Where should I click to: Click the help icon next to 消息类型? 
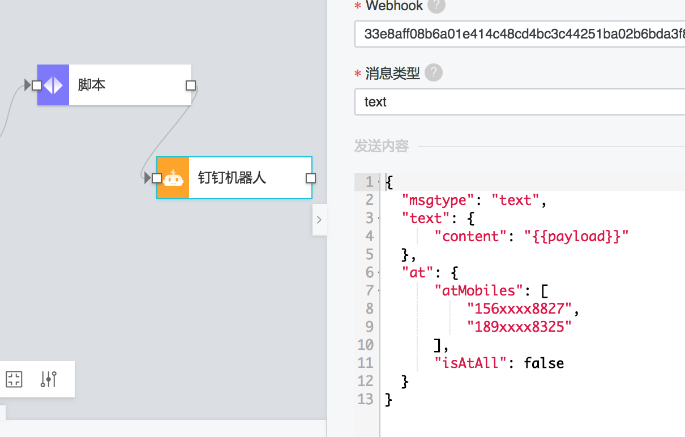tap(434, 73)
